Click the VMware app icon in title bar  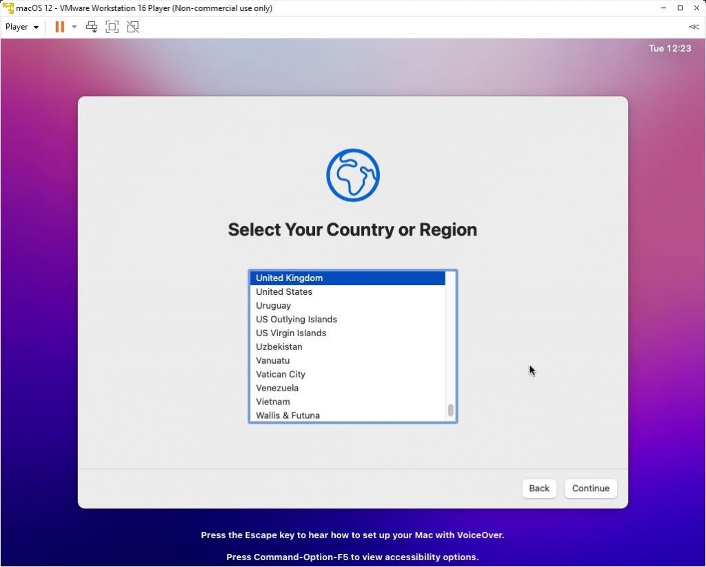click(x=8, y=8)
